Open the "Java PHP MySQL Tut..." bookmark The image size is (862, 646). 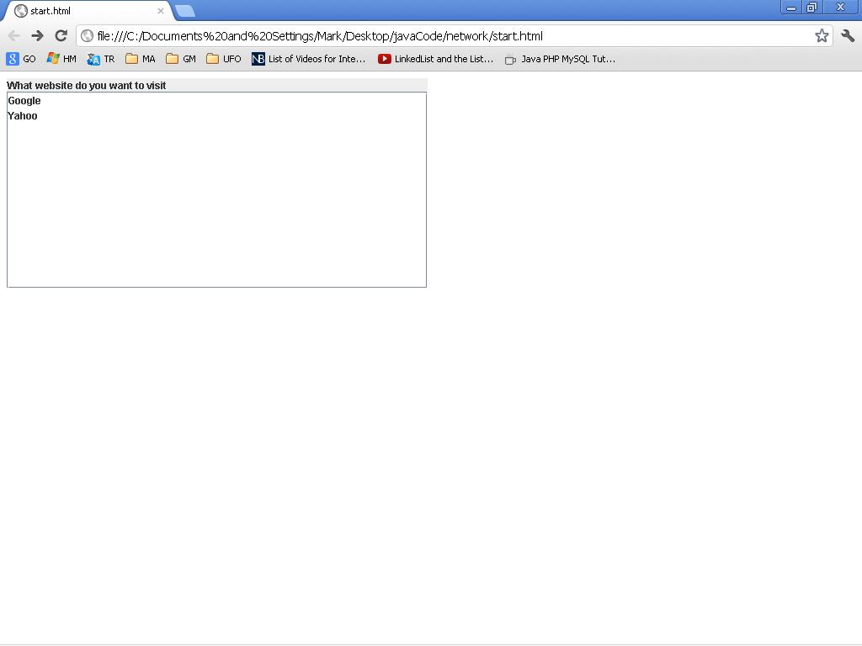click(560, 59)
